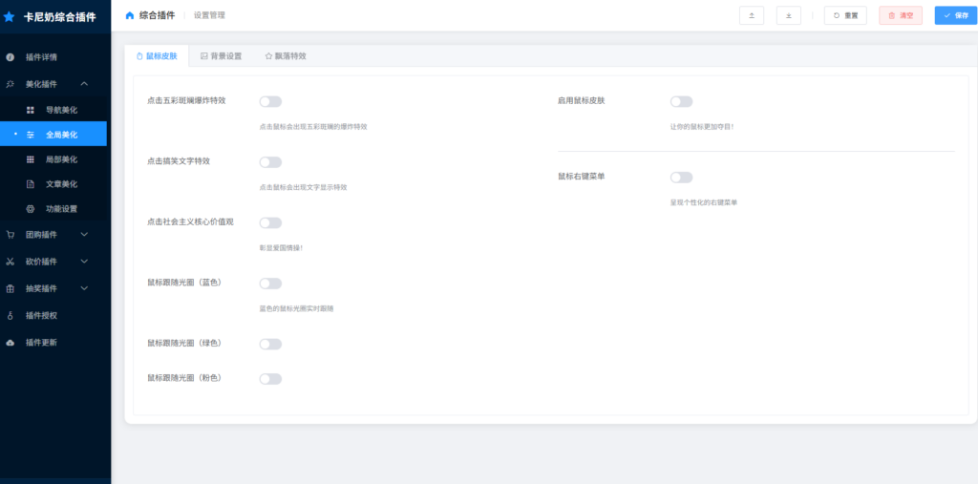Open the 飘落特效 tab
Screen dimensions: 978x484
[286, 56]
